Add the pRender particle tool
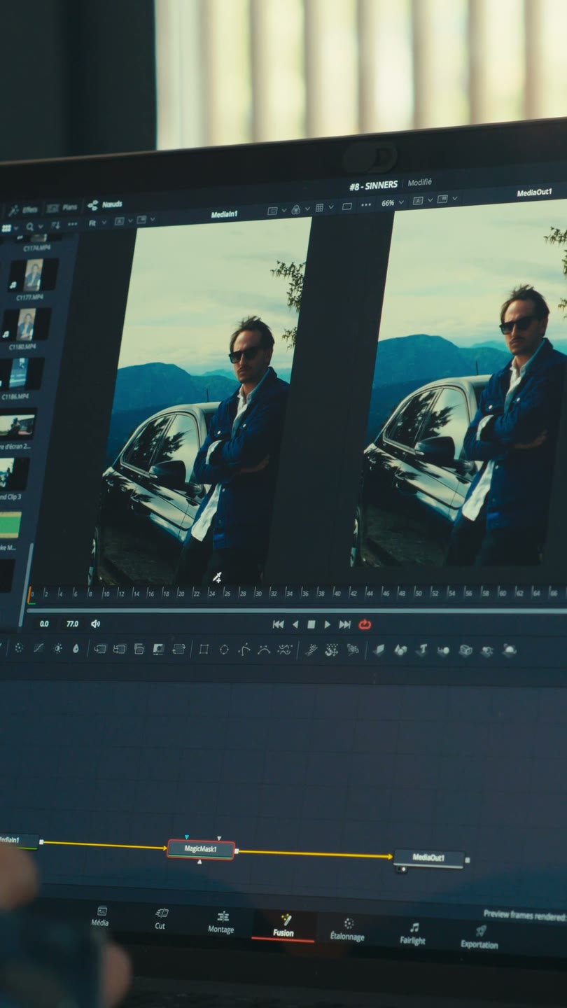This screenshot has width=567, height=1008. pos(353,650)
